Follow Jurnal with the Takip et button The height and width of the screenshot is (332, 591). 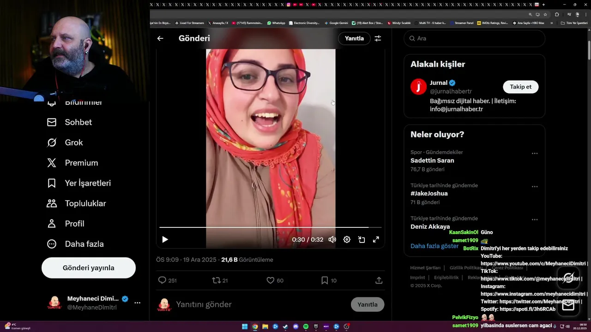pyautogui.click(x=520, y=87)
